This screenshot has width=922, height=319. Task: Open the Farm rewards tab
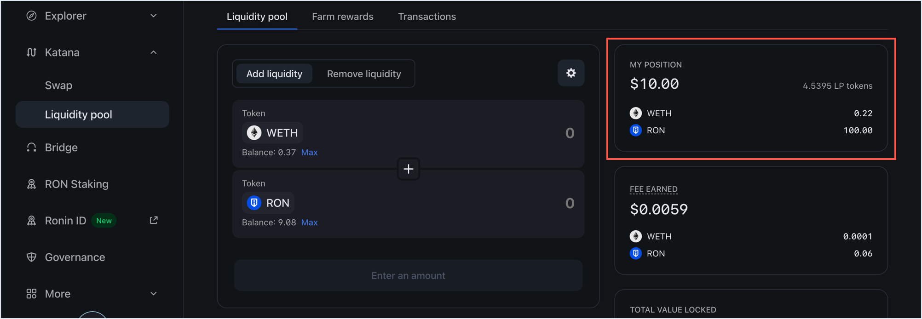point(342,17)
